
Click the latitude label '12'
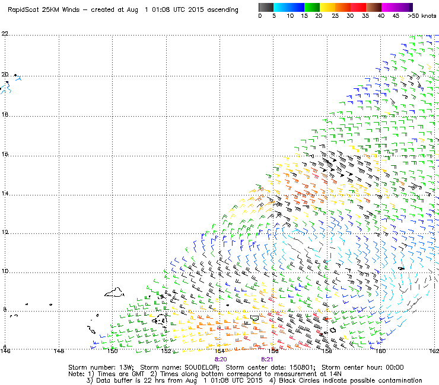pos(5,232)
